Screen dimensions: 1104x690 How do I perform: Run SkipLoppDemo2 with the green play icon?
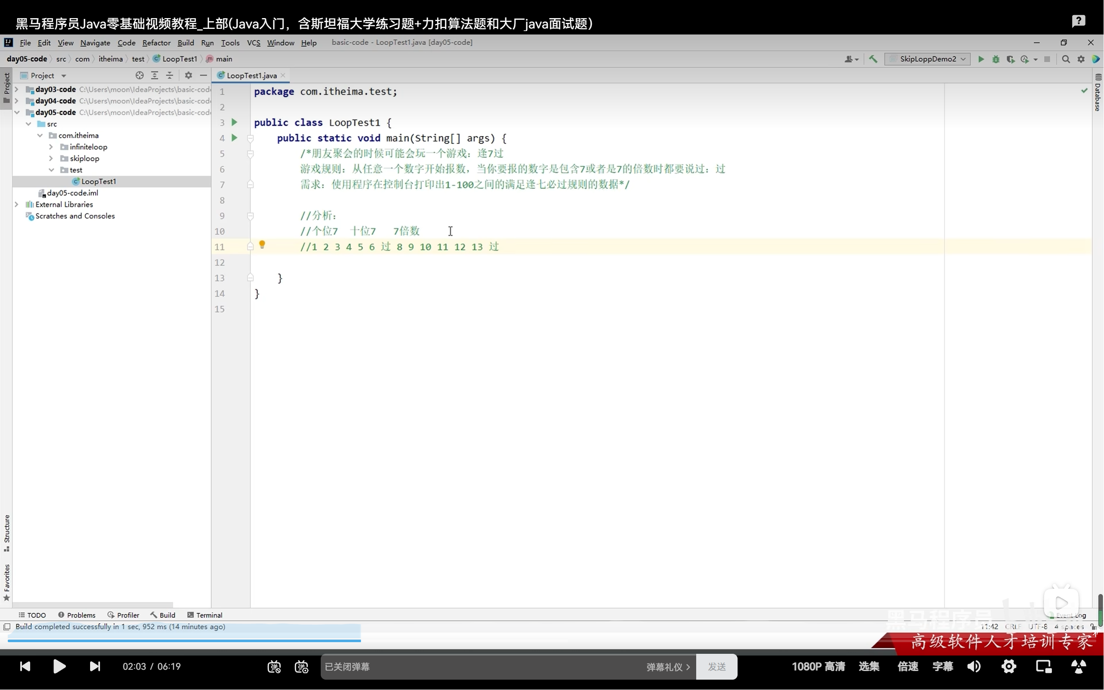(x=981, y=59)
